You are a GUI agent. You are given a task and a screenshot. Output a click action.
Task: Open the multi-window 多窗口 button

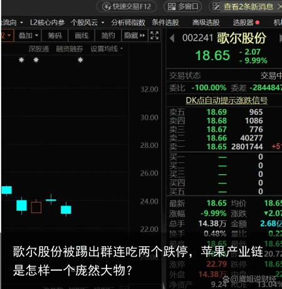click(x=183, y=6)
